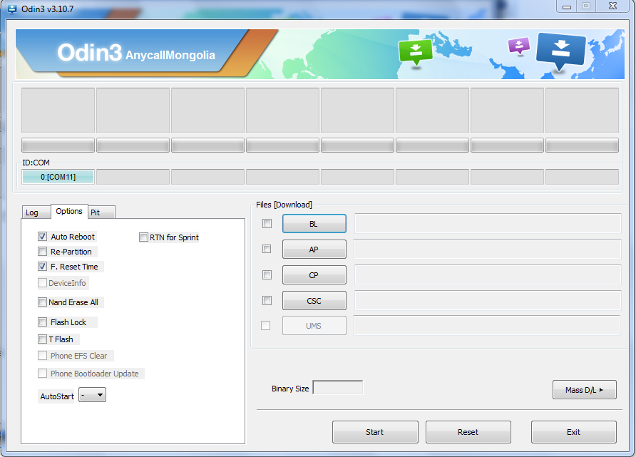The height and width of the screenshot is (457, 636).
Task: Enable the T Flash option
Action: (42, 339)
